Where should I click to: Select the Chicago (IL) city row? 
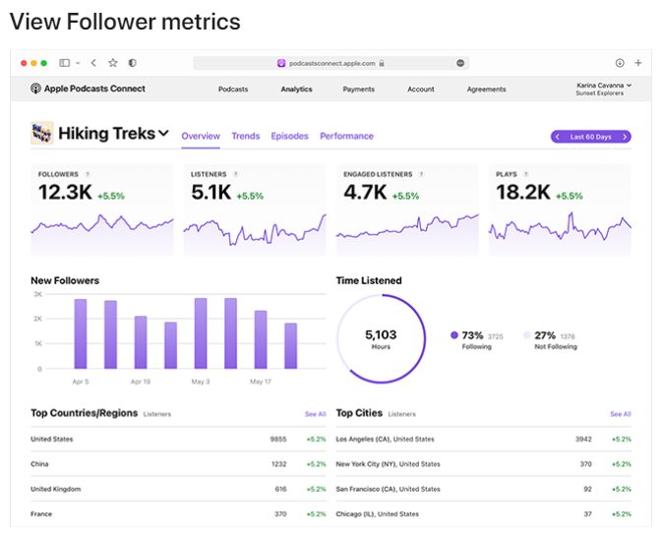coord(483,513)
